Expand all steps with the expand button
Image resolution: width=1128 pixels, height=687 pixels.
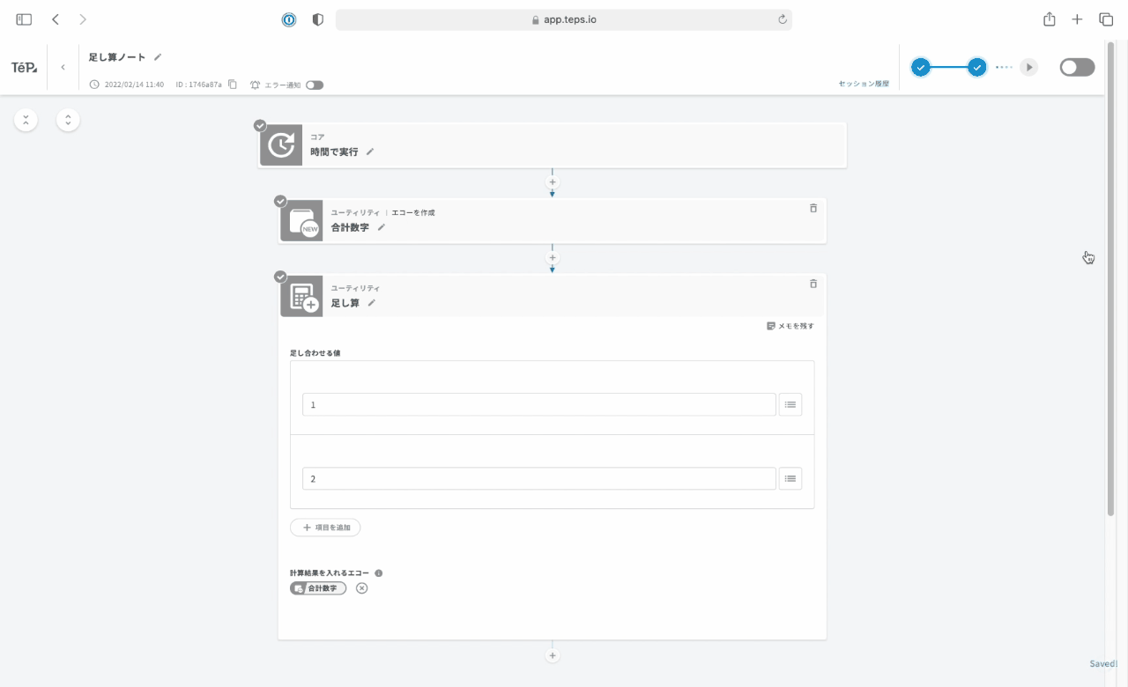click(69, 120)
